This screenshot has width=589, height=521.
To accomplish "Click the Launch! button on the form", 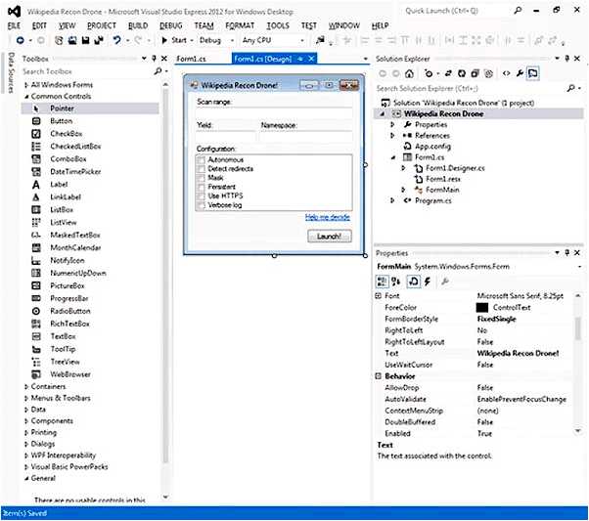I will coord(330,237).
